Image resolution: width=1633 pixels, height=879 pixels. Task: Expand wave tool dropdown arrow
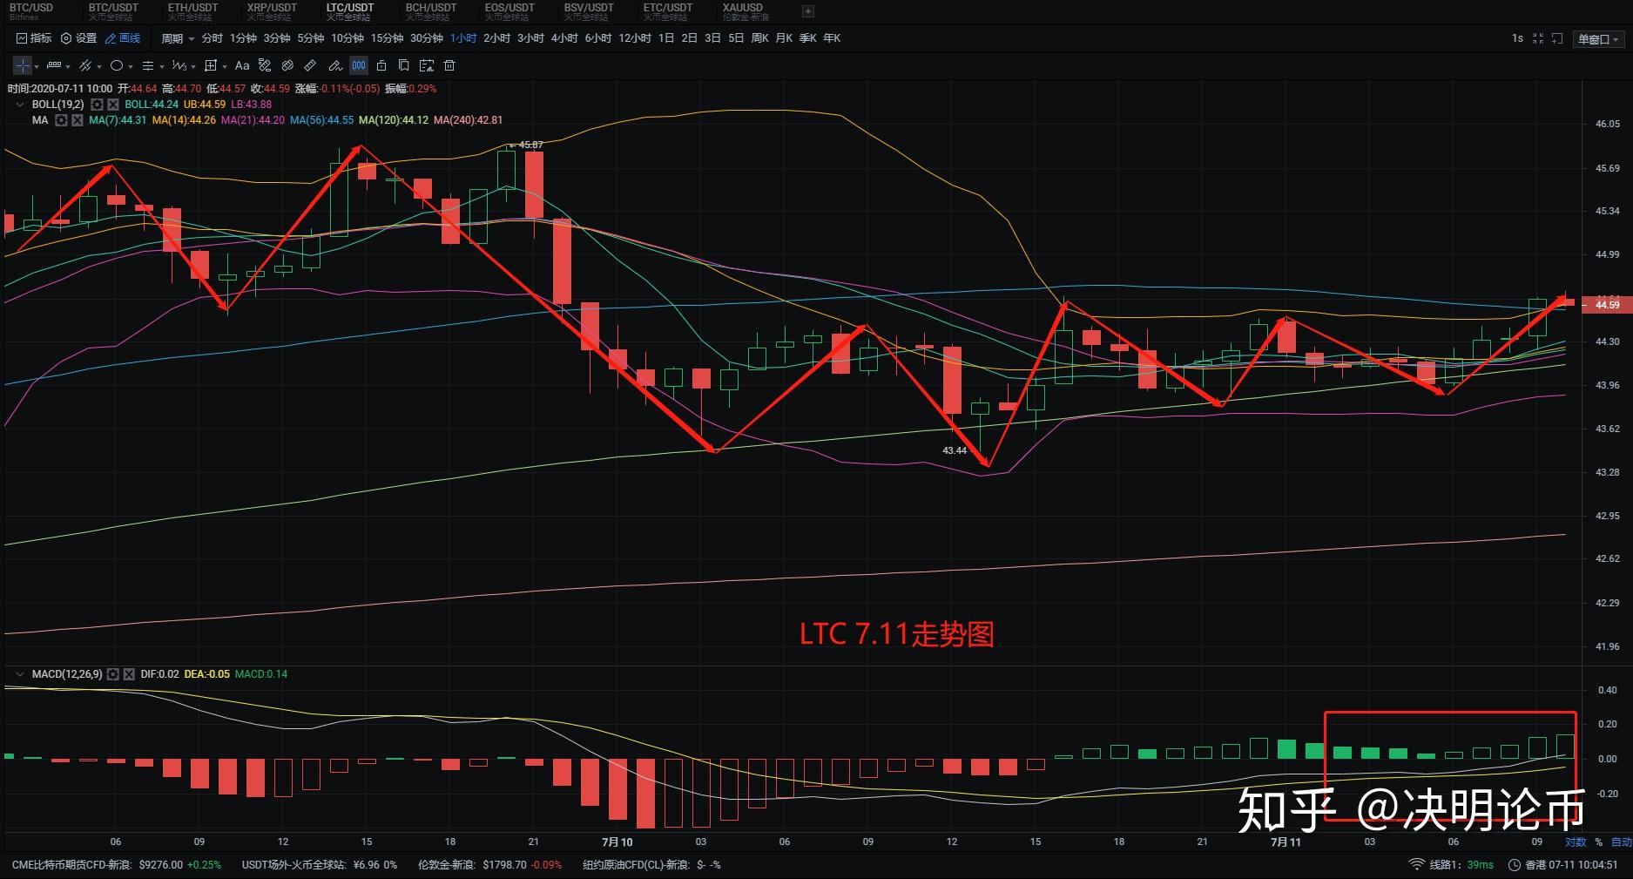coord(193,66)
